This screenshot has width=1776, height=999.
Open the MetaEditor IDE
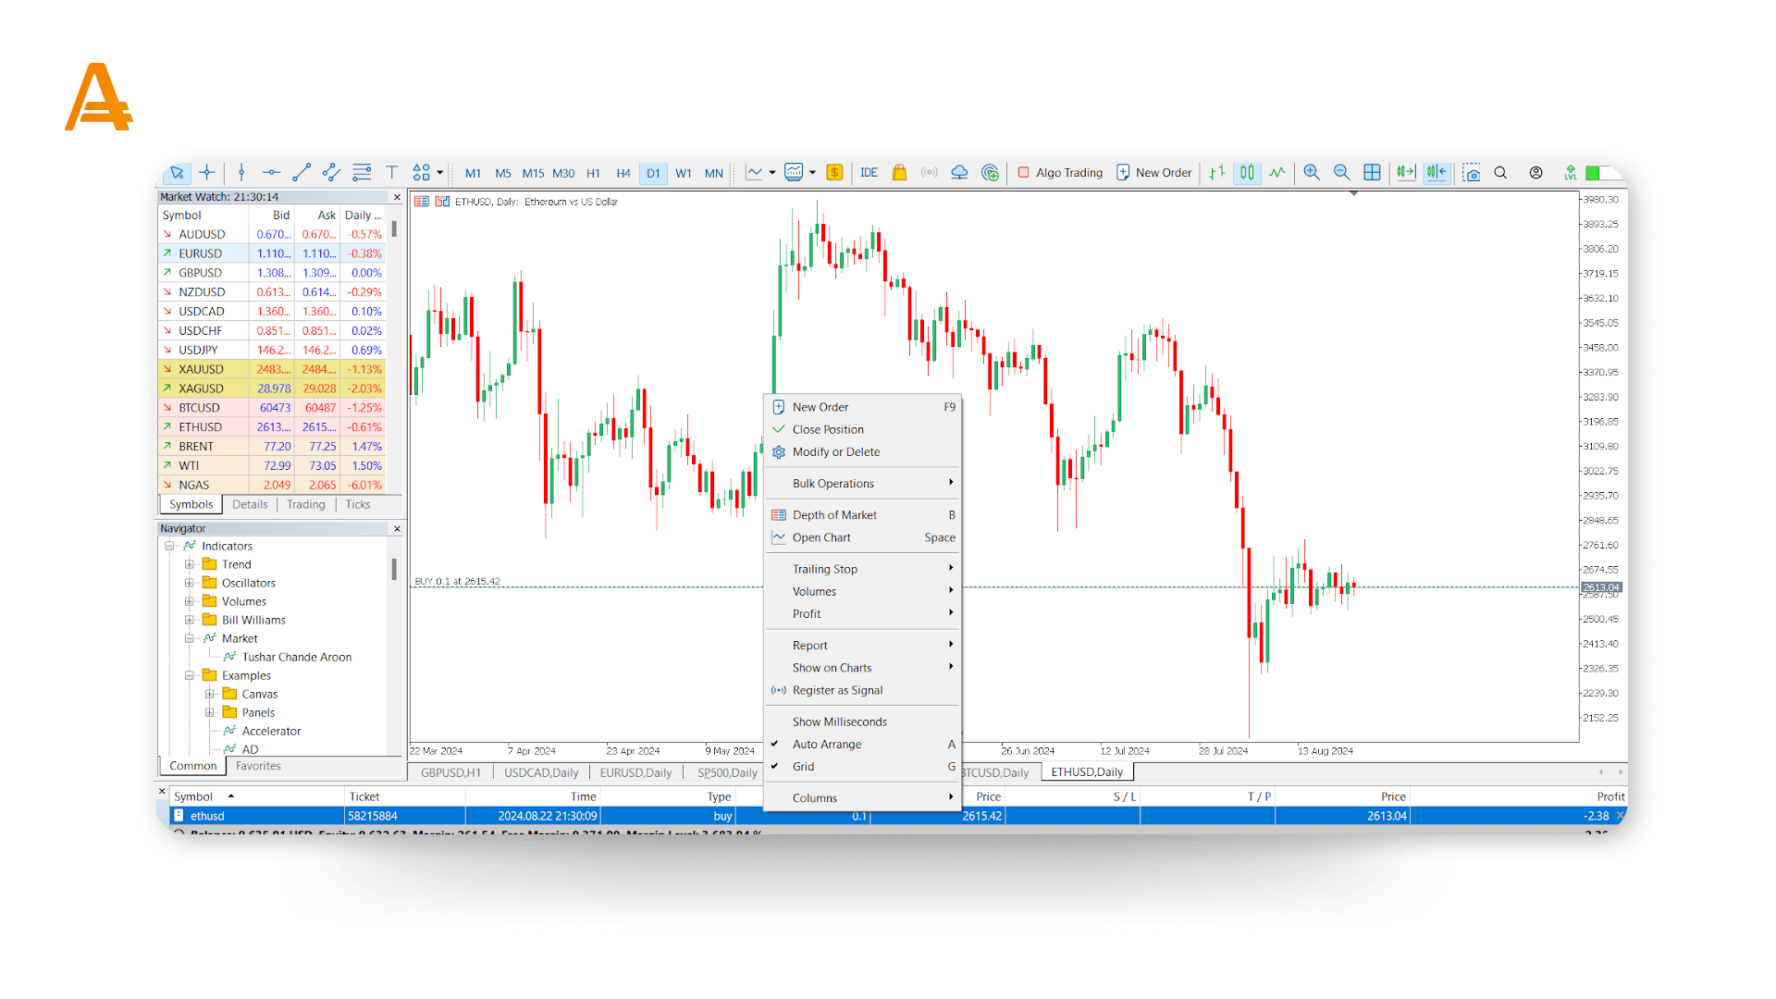click(x=869, y=173)
